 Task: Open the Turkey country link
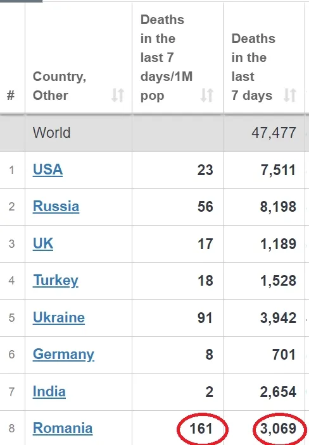(x=56, y=281)
